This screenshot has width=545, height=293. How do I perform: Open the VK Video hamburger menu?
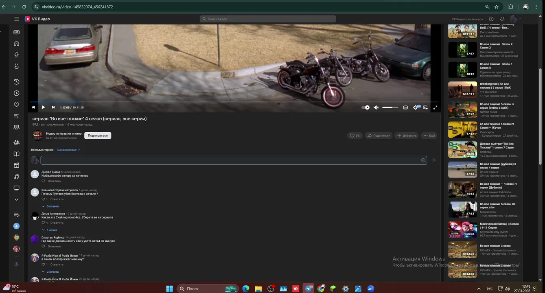(17, 19)
